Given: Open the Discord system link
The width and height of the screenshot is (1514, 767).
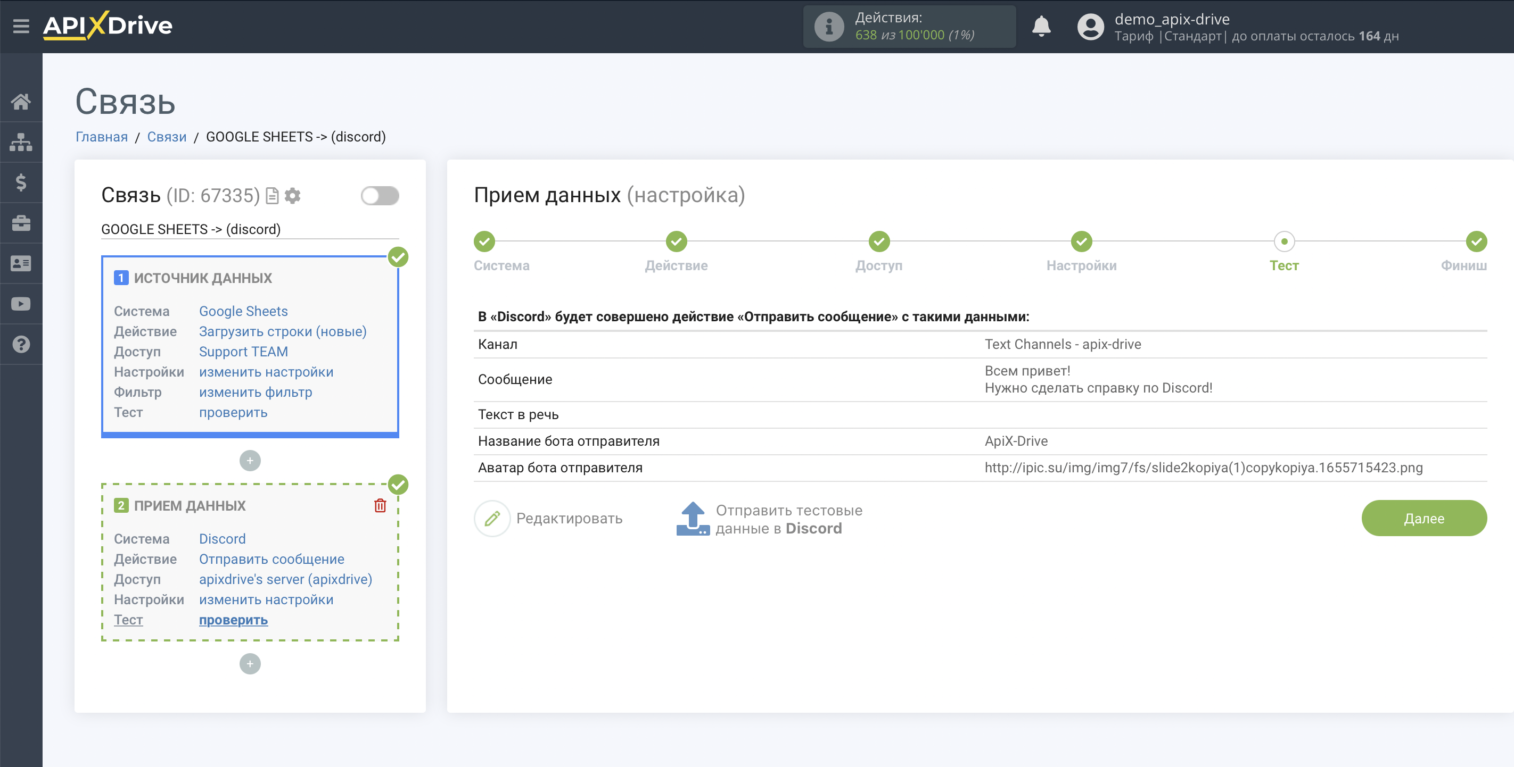Looking at the screenshot, I should click(222, 539).
